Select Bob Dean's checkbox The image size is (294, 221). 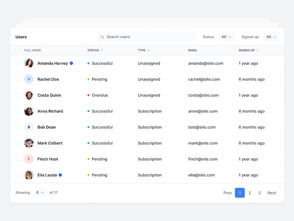click(17, 127)
